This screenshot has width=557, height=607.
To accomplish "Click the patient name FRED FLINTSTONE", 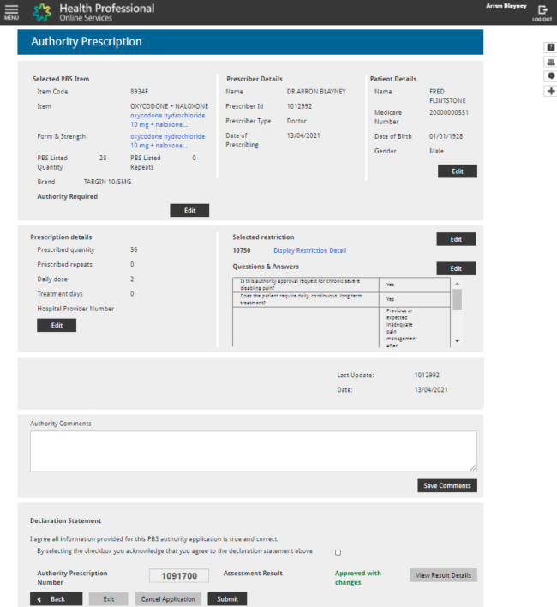I will pyautogui.click(x=447, y=96).
